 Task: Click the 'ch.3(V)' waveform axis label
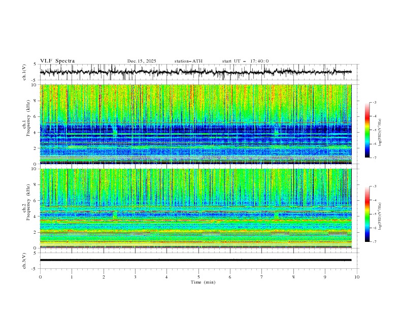(24, 261)
